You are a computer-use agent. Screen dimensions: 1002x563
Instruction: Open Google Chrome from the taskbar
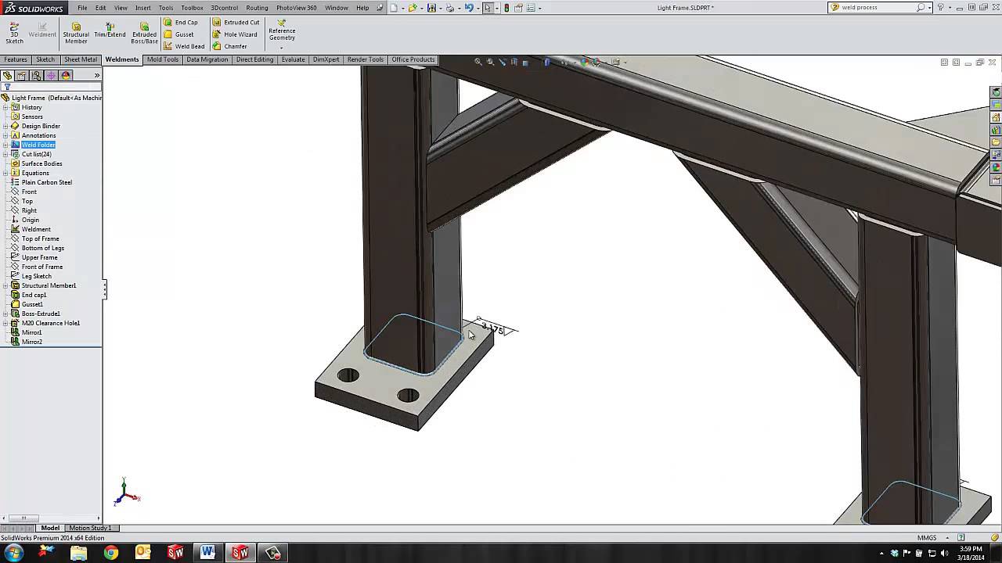[110, 553]
